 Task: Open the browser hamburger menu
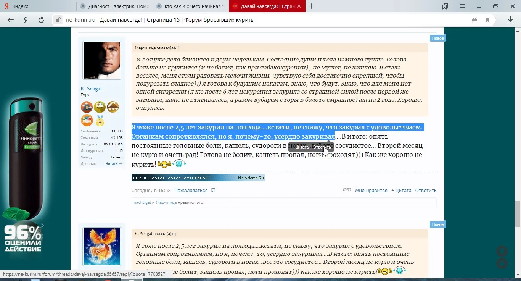click(462, 6)
